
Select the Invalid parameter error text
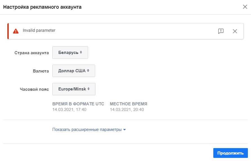point(39,30)
